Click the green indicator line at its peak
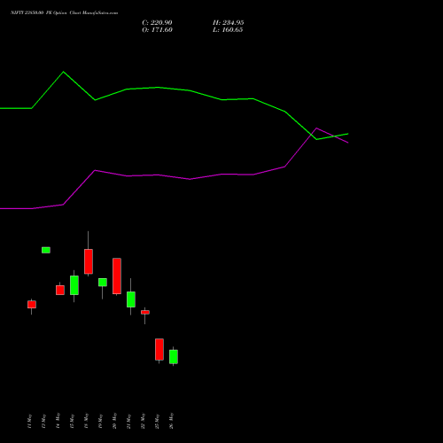 click(64, 72)
